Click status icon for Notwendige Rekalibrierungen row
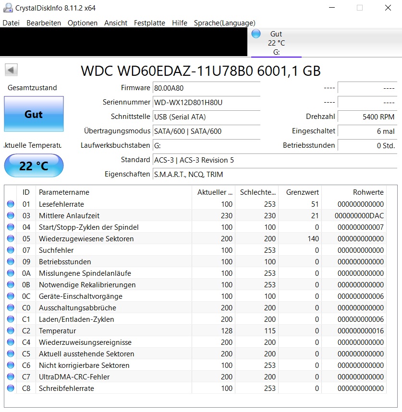 coord(11,284)
